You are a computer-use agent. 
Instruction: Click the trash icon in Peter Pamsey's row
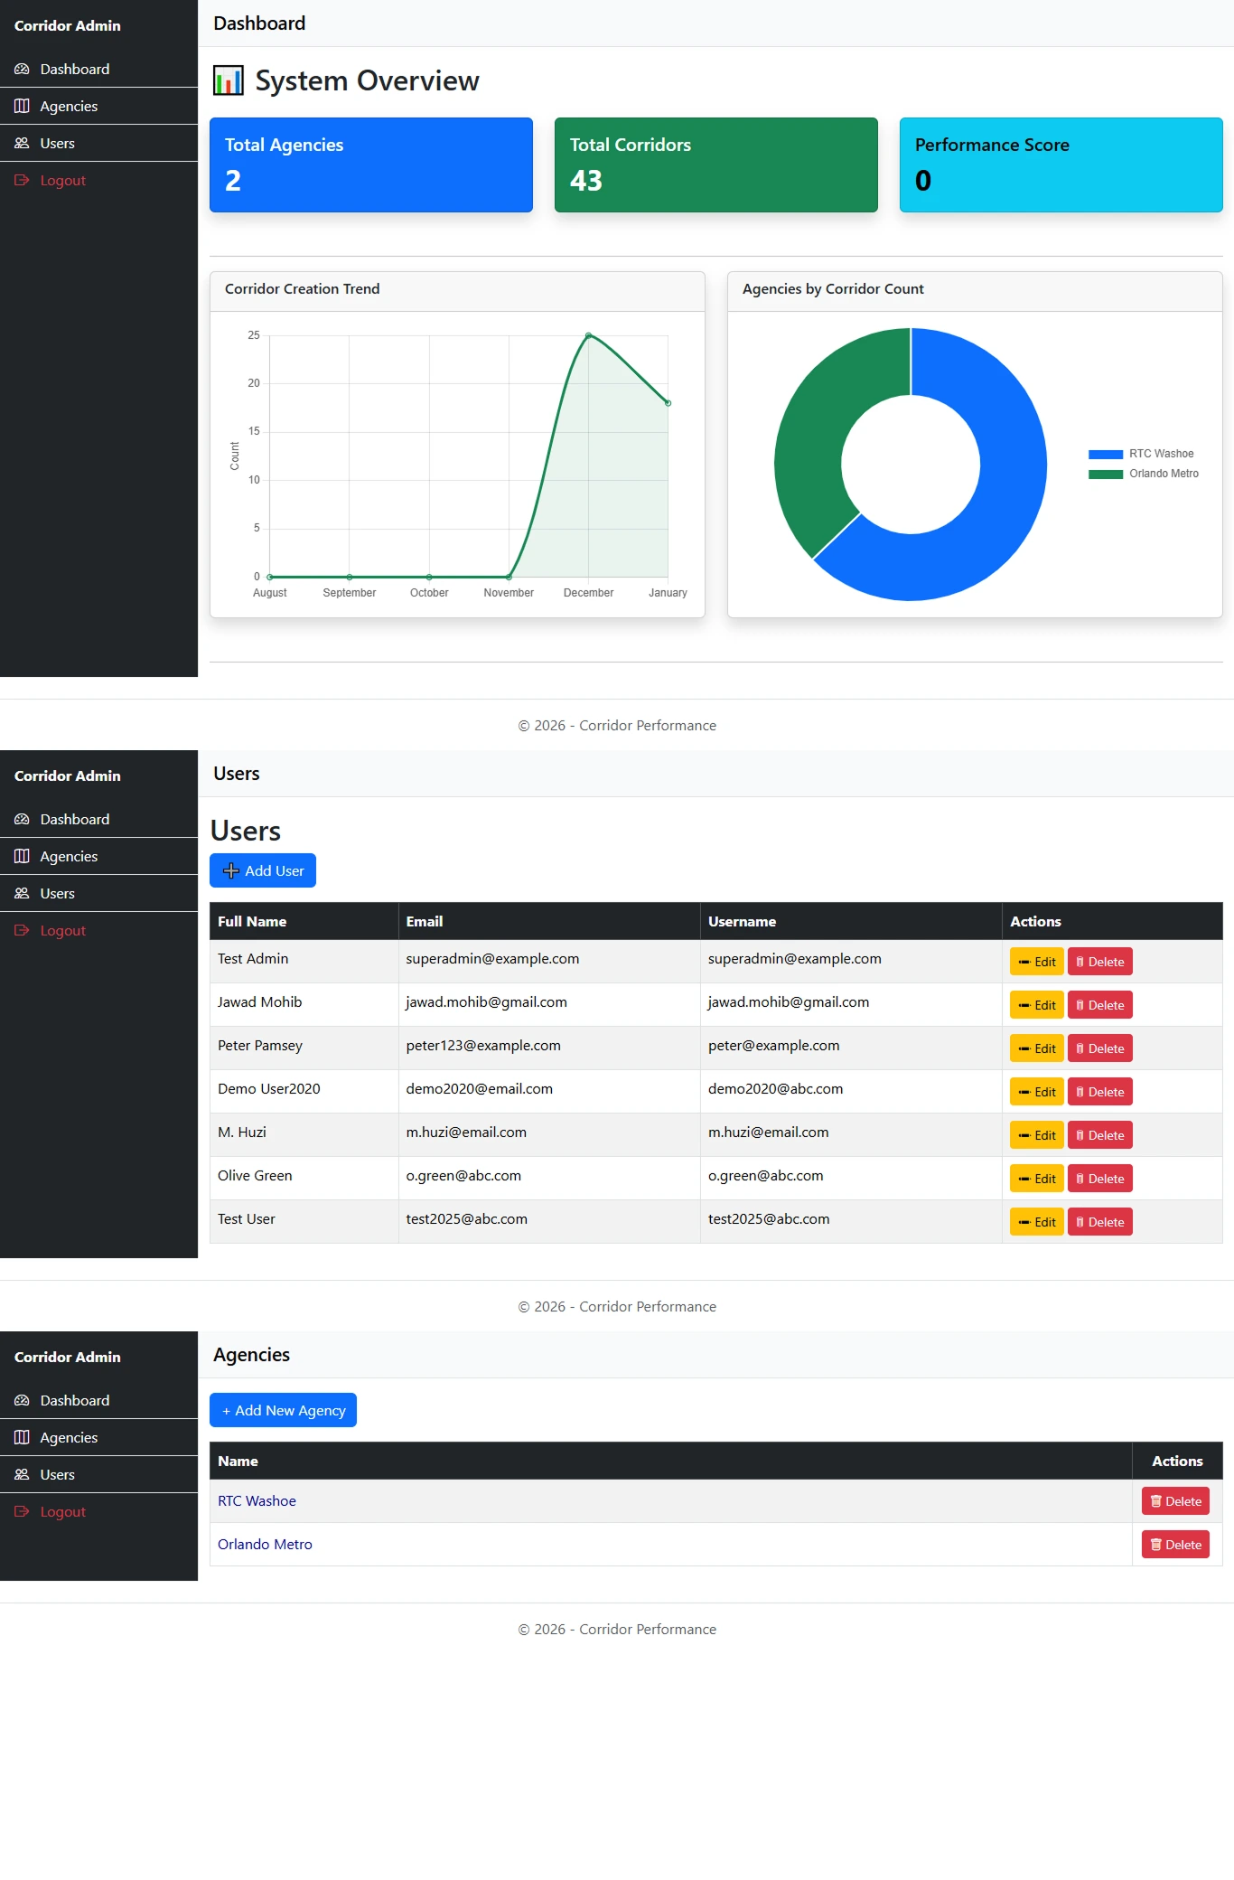(x=1080, y=1048)
